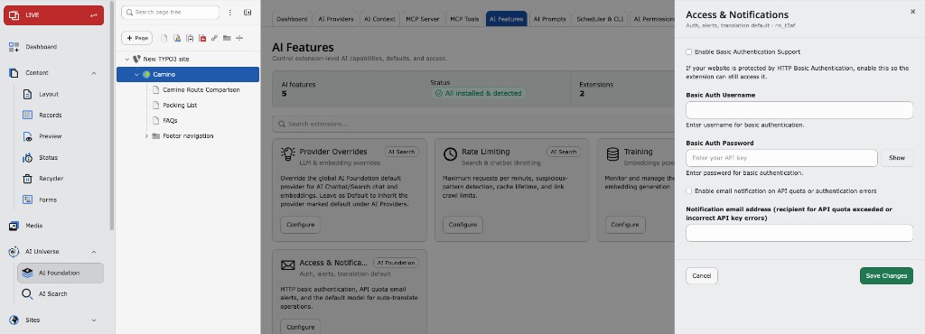Open the Forms module
The width and height of the screenshot is (925, 334).
coord(48,199)
